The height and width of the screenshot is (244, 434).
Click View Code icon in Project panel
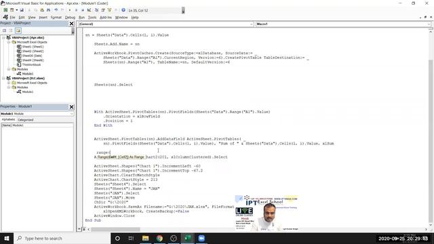pos(5,30)
